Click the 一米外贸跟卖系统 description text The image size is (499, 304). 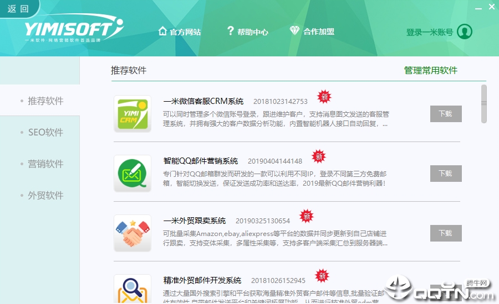click(275, 238)
